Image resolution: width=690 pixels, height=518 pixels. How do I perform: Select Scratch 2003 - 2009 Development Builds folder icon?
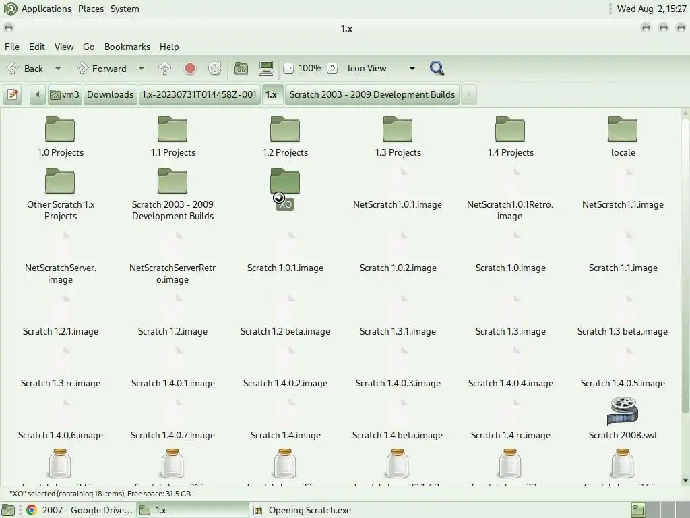point(172,181)
